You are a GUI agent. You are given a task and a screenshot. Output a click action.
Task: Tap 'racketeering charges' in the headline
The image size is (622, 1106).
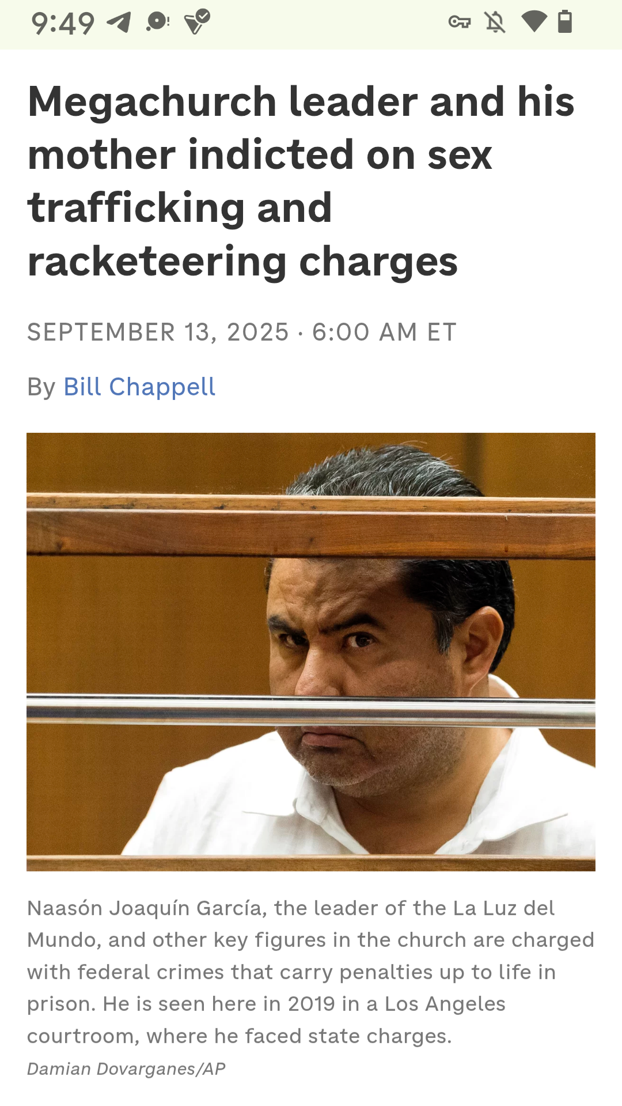coord(242,262)
